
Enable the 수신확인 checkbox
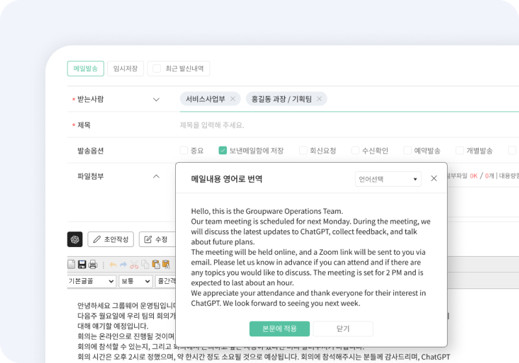[355, 150]
